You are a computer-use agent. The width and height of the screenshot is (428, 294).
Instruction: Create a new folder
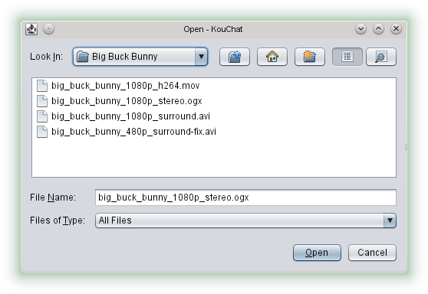point(310,57)
